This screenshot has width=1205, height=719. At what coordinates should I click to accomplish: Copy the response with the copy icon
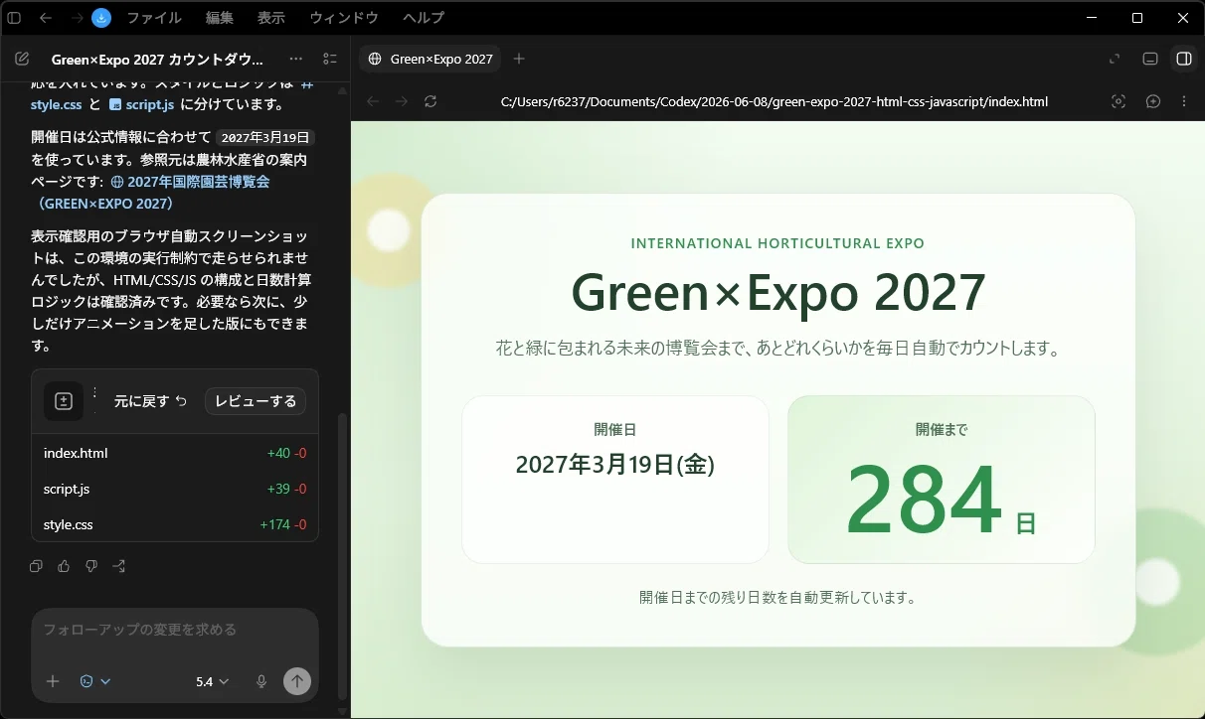tap(37, 566)
